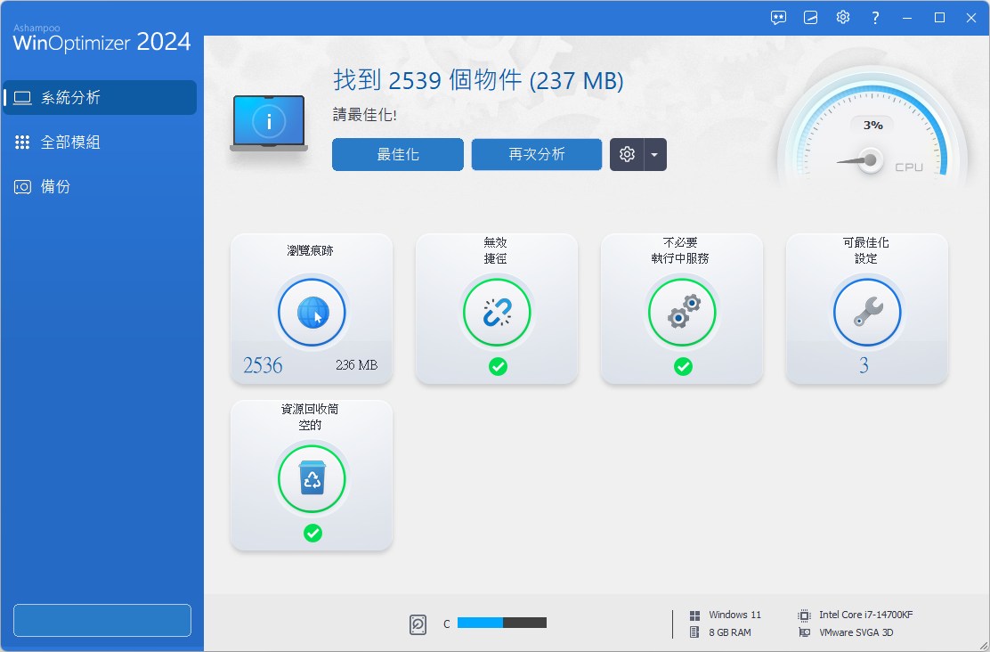
Task: Open analysis options gear button
Action: (627, 154)
